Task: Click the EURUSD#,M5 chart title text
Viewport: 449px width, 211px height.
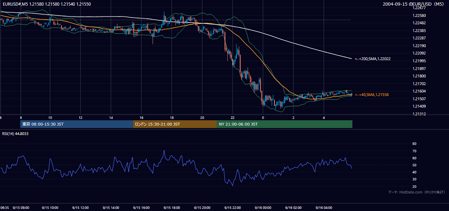Action: tap(46, 4)
